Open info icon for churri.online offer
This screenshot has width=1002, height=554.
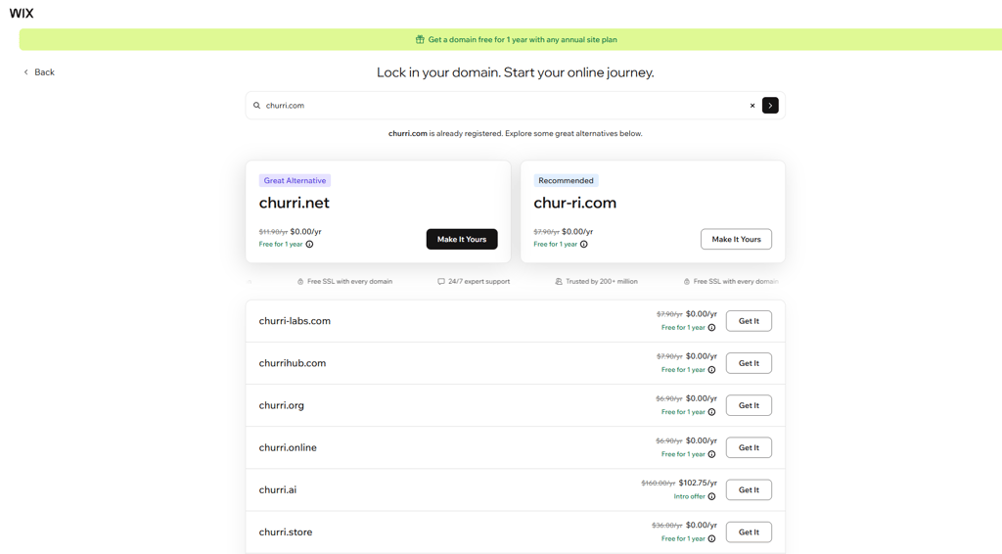(x=712, y=454)
